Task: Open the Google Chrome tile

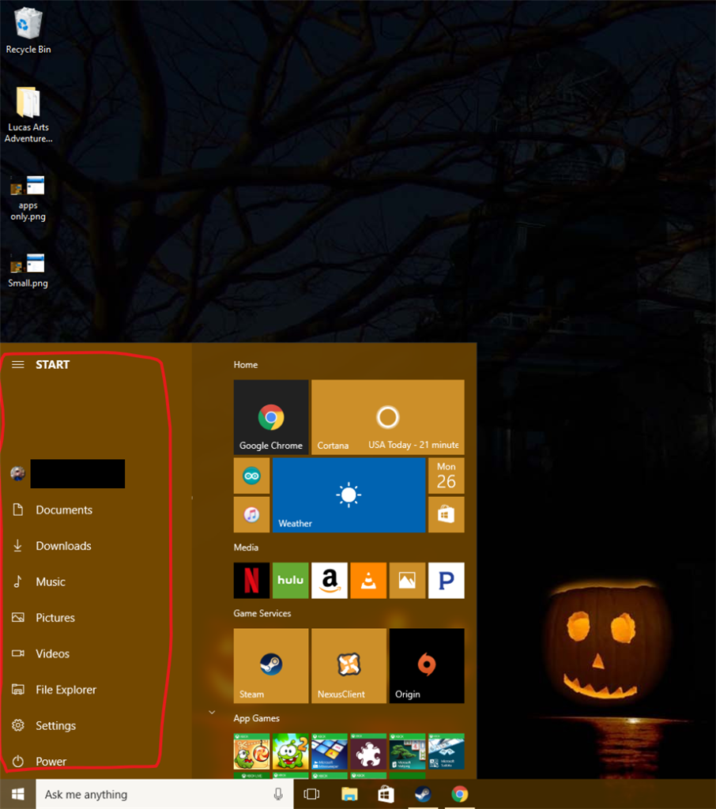Action: tap(271, 417)
